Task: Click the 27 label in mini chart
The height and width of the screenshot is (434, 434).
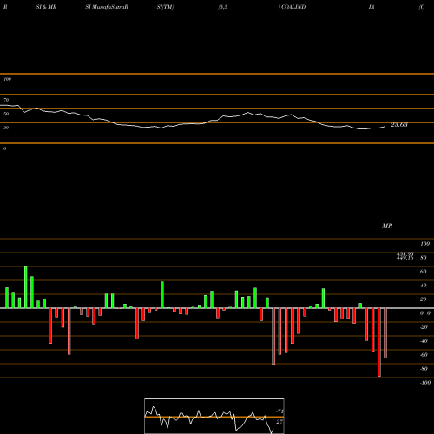Action: pyautogui.click(x=279, y=422)
